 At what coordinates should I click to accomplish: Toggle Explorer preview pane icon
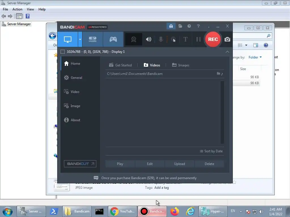coord(256,45)
